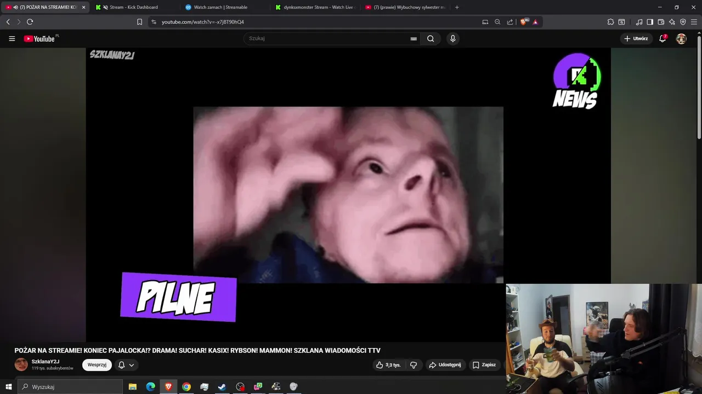702x394 pixels.
Task: Click the video title text
Action: [197, 351]
